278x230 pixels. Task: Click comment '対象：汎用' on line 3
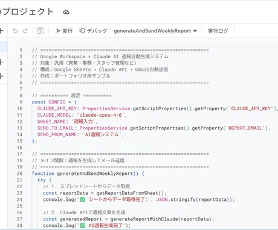[84, 63]
